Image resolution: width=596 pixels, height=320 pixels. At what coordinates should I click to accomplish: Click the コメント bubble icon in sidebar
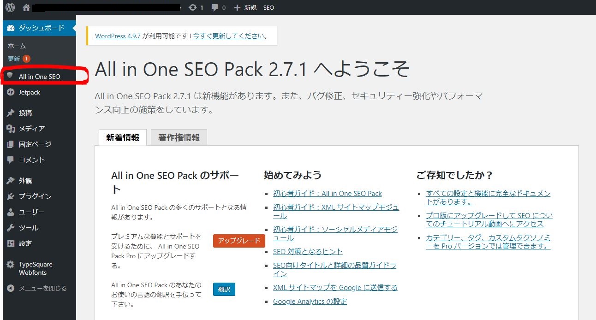pyautogui.click(x=11, y=160)
